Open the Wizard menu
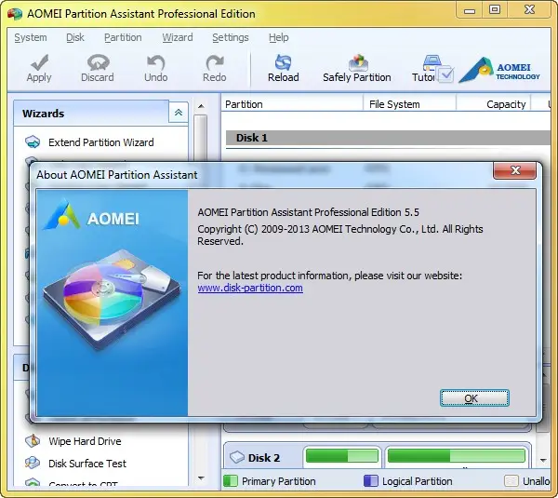The width and height of the screenshot is (558, 498). [x=178, y=37]
